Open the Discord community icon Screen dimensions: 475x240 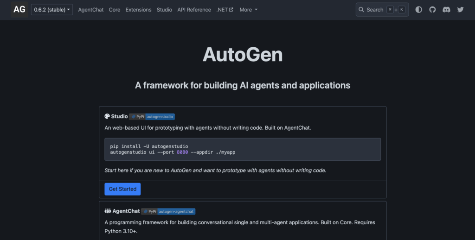(x=447, y=10)
